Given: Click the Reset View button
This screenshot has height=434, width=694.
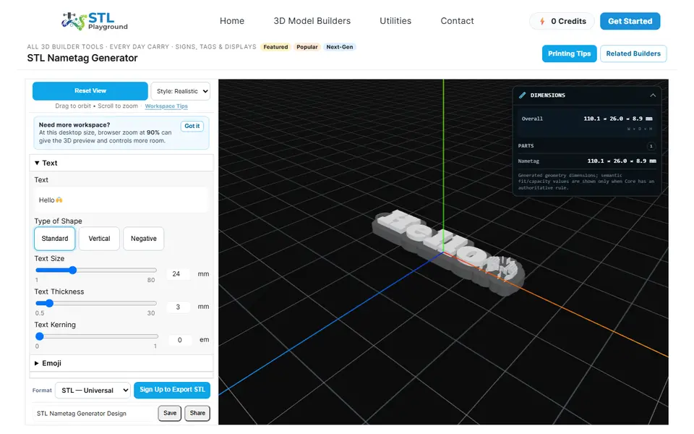Looking at the screenshot, I should (90, 91).
